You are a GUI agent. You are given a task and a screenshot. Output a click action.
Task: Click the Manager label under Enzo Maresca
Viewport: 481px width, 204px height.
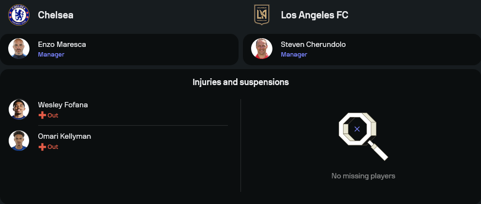51,55
